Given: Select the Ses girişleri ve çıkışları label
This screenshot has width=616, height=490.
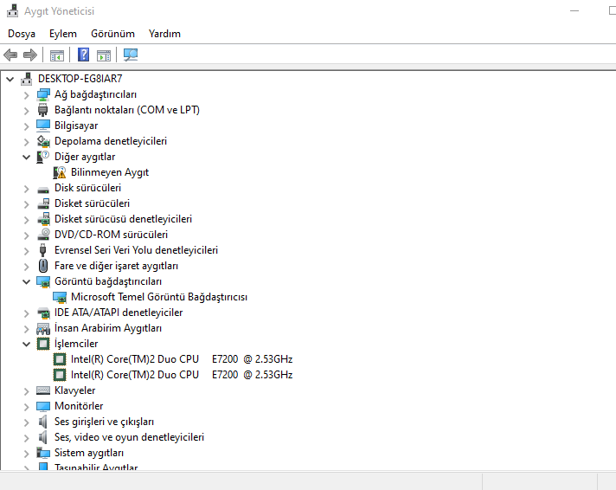Looking at the screenshot, I should pyautogui.click(x=104, y=422).
